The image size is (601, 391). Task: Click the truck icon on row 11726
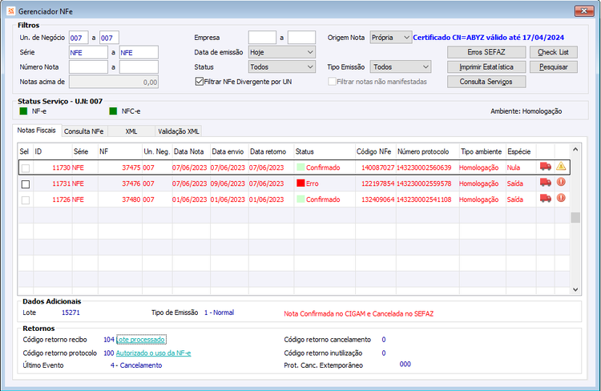[546, 198]
